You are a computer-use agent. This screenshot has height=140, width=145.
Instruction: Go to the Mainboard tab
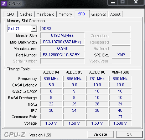pos(45,14)
